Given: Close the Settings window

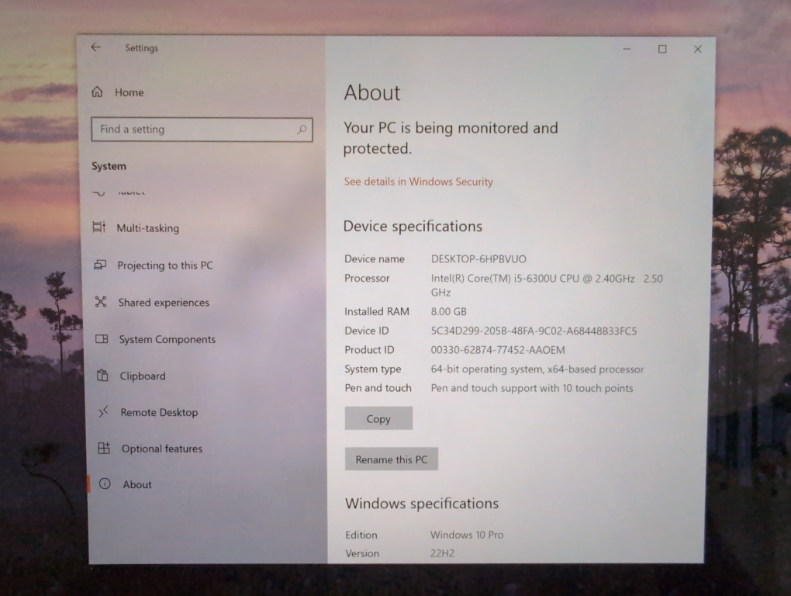Looking at the screenshot, I should pyautogui.click(x=698, y=49).
